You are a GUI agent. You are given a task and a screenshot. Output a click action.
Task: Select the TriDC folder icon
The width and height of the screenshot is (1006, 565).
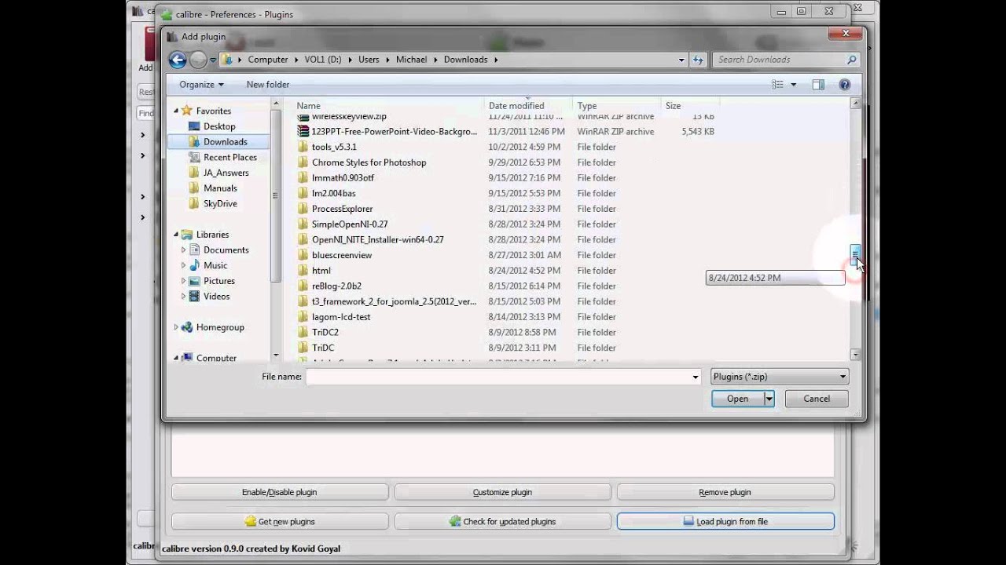click(303, 348)
